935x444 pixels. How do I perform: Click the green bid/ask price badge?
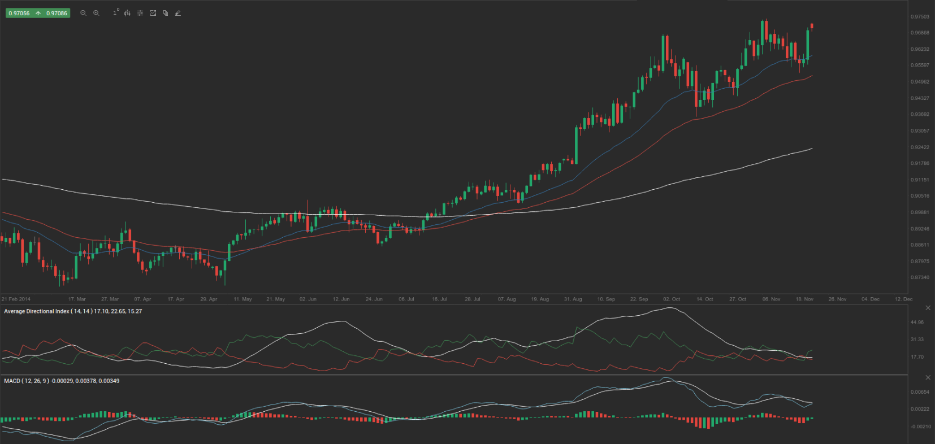click(38, 13)
